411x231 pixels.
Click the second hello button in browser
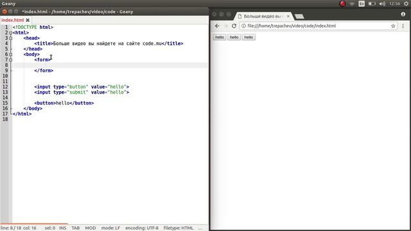click(234, 37)
